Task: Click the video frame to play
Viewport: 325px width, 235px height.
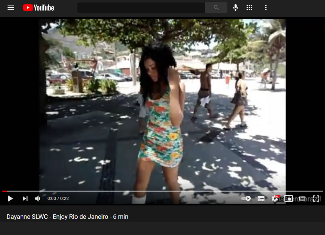Action: (162, 103)
